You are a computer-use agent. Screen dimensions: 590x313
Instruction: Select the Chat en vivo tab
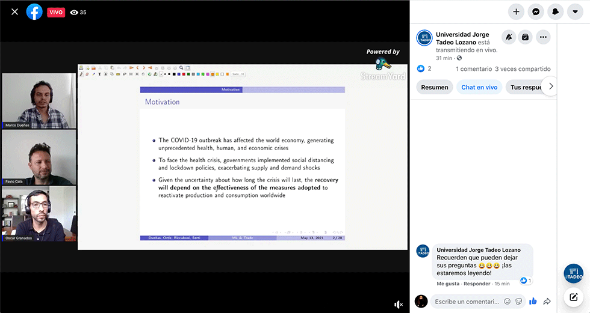tap(479, 87)
